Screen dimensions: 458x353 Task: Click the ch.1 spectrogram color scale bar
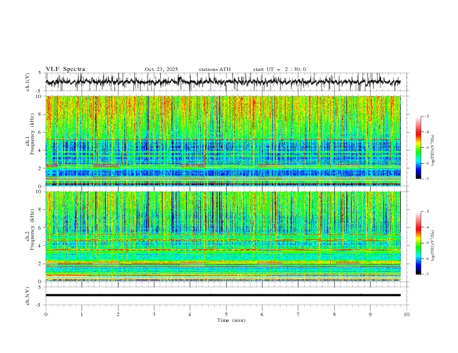pyautogui.click(x=419, y=148)
